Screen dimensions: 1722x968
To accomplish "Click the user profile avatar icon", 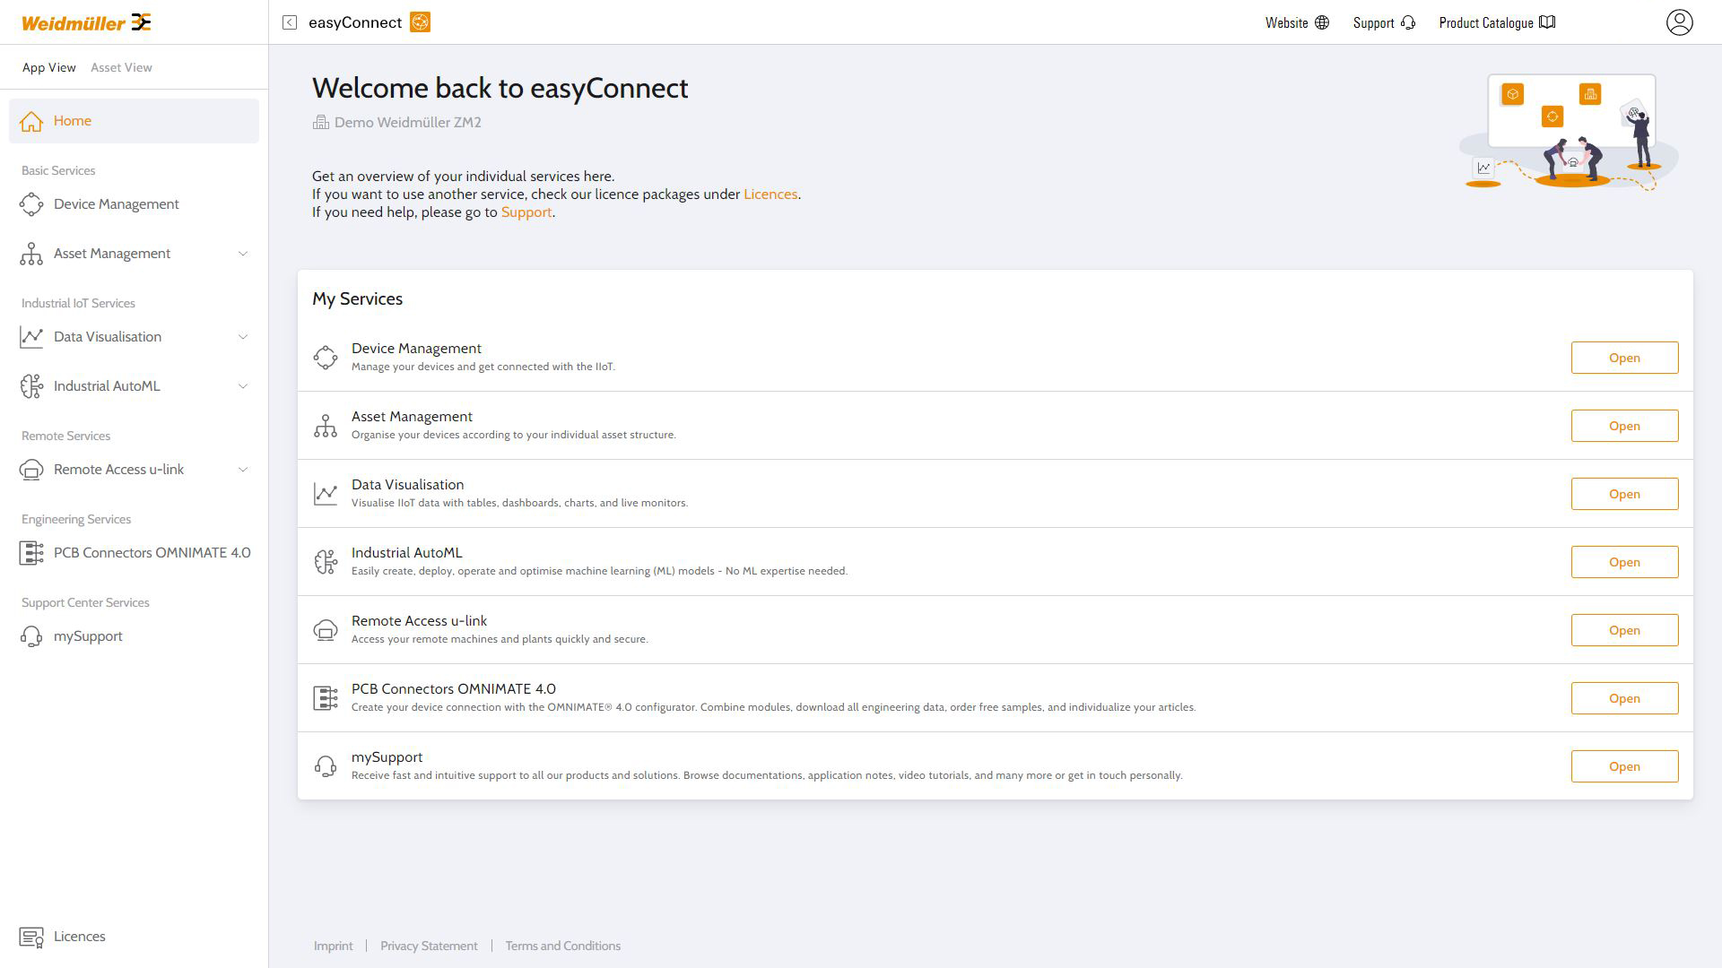I will (1679, 22).
